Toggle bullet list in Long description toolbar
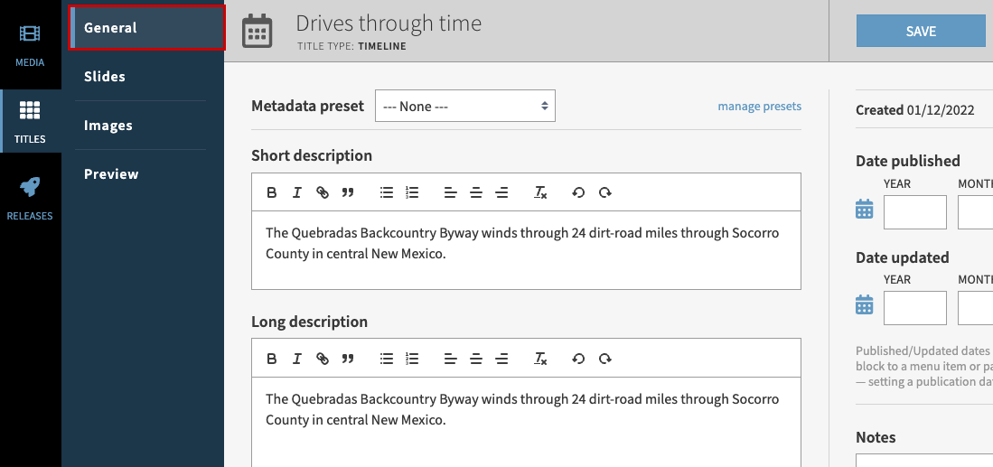 [x=387, y=359]
